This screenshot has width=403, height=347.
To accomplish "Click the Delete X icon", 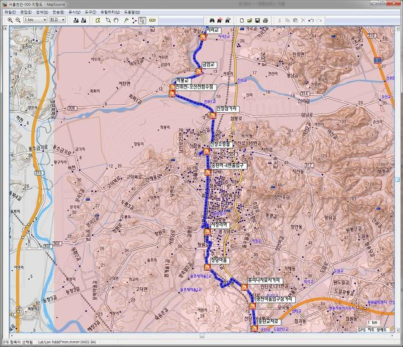I will 303,20.
